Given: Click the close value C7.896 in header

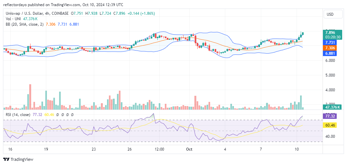Looking at the screenshot, I should 119,13.
